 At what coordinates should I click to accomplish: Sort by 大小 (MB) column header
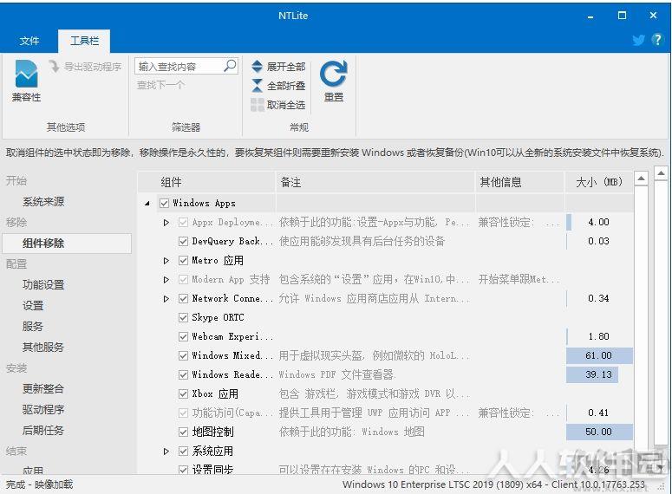tap(598, 182)
